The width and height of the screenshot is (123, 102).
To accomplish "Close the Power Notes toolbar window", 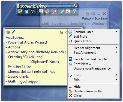I will click(x=75, y=6).
